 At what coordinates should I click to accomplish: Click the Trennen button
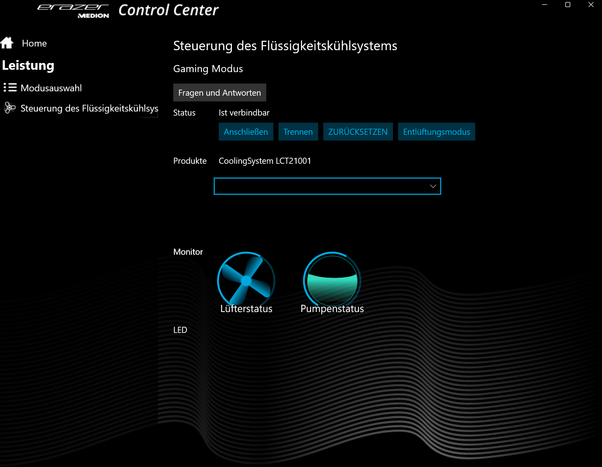tap(298, 132)
